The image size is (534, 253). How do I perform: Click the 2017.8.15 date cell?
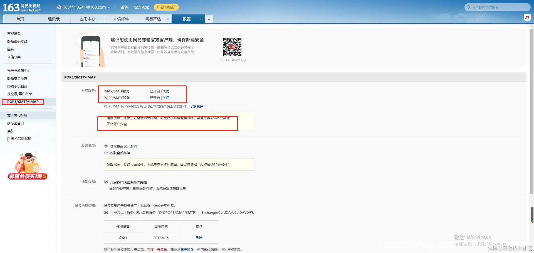point(161,238)
